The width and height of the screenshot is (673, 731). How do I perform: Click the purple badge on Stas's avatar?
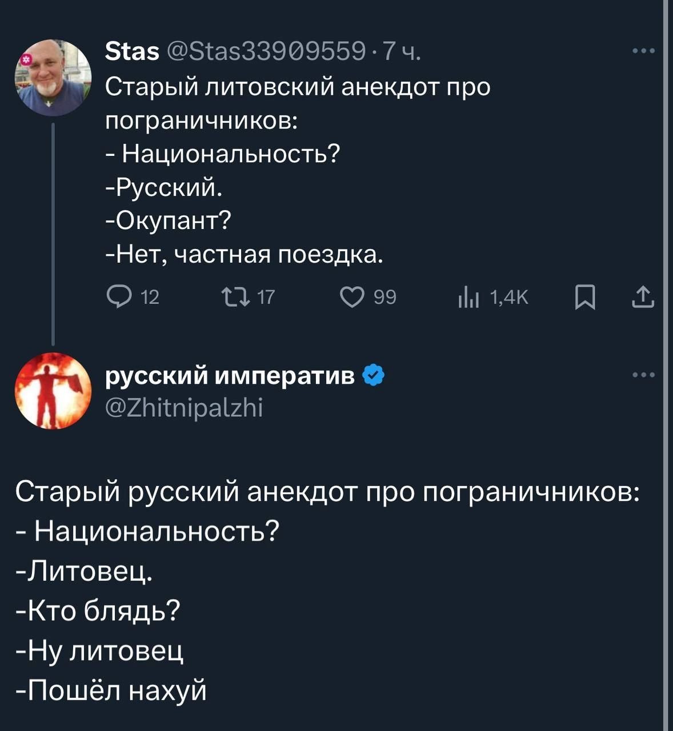click(25, 59)
